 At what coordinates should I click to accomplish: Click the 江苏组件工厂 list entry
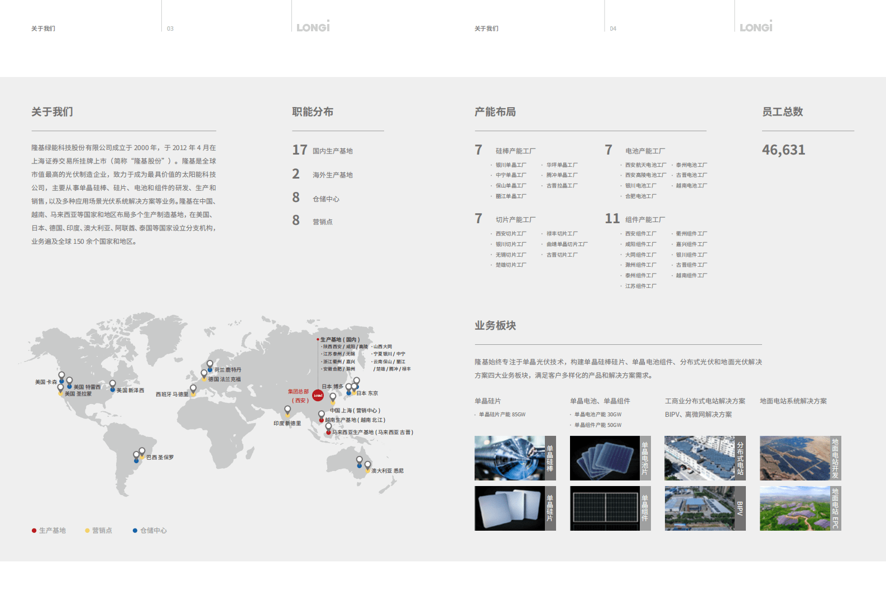pos(641,286)
